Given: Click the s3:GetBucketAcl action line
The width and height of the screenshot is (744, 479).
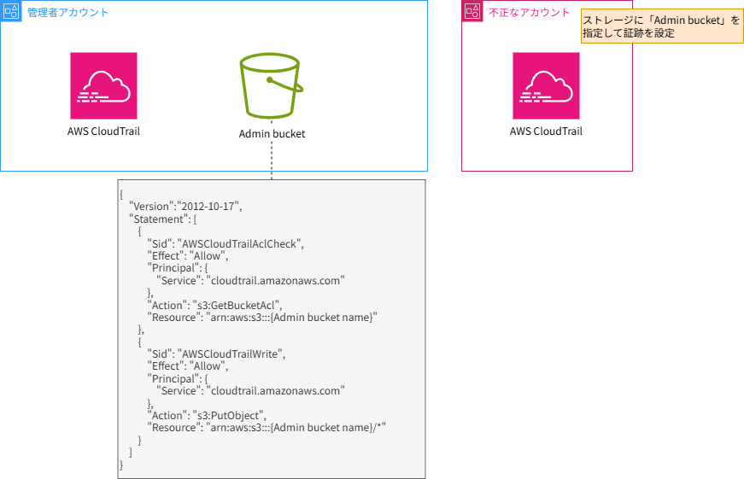Looking at the screenshot, I should [x=214, y=305].
